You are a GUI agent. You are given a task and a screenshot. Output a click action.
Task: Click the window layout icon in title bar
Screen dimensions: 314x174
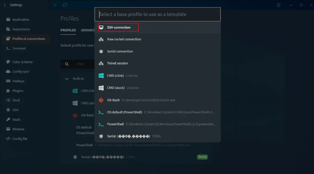point(65,5)
